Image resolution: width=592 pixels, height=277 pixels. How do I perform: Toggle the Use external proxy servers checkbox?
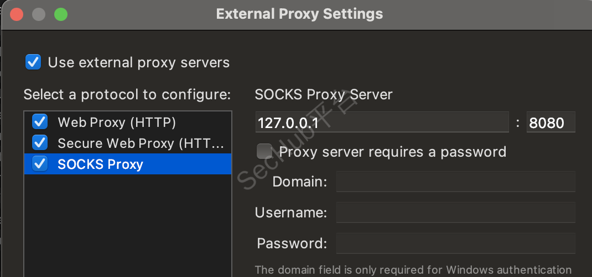33,62
